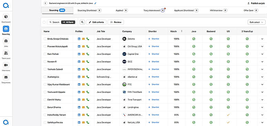The height and width of the screenshot is (126, 267).
Task: Open the Sourcing sidebar icon
Action: tap(6, 29)
